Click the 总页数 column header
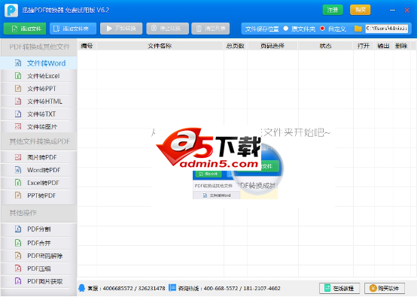The image size is (417, 297). click(236, 46)
